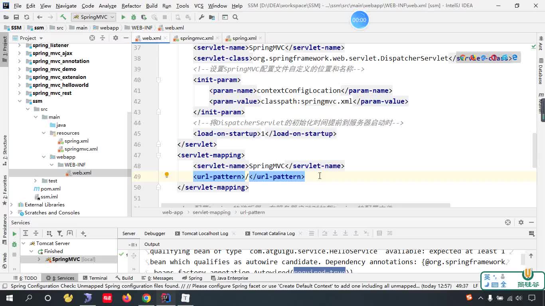Switch to the spring.xml editor tab
Screen dimensions: 545x306
[x=244, y=38]
